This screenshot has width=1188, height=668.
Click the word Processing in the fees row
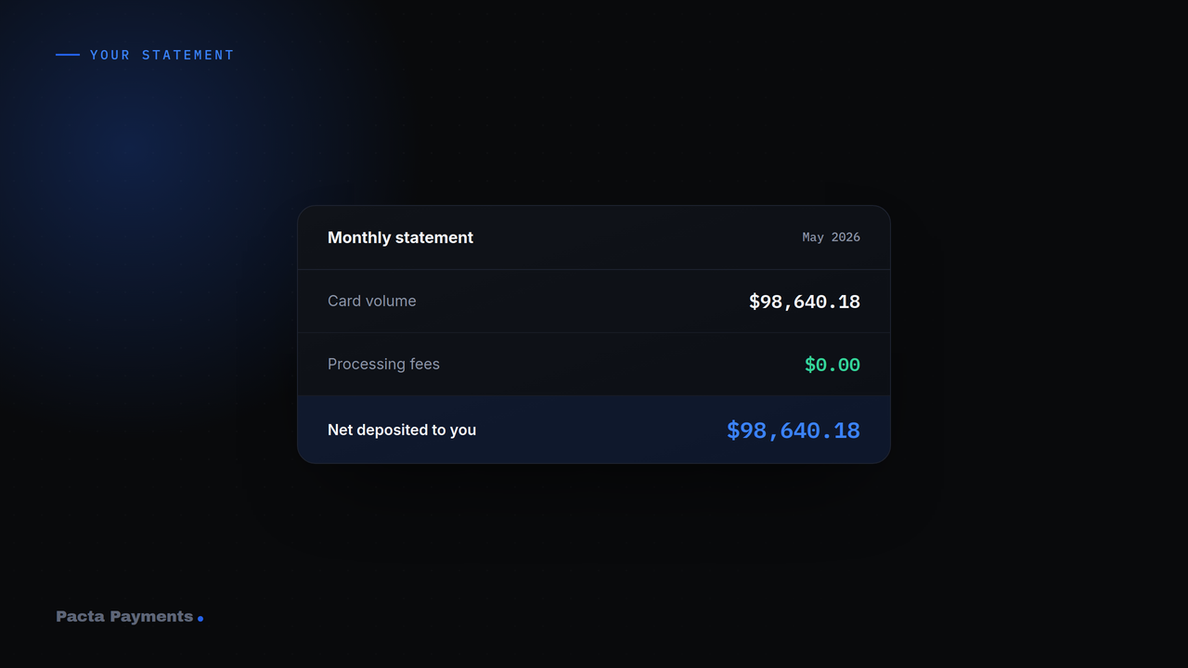367,364
